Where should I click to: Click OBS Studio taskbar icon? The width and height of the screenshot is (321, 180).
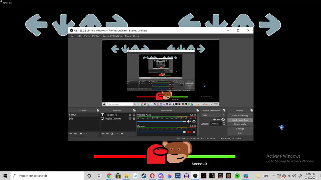(x=195, y=176)
